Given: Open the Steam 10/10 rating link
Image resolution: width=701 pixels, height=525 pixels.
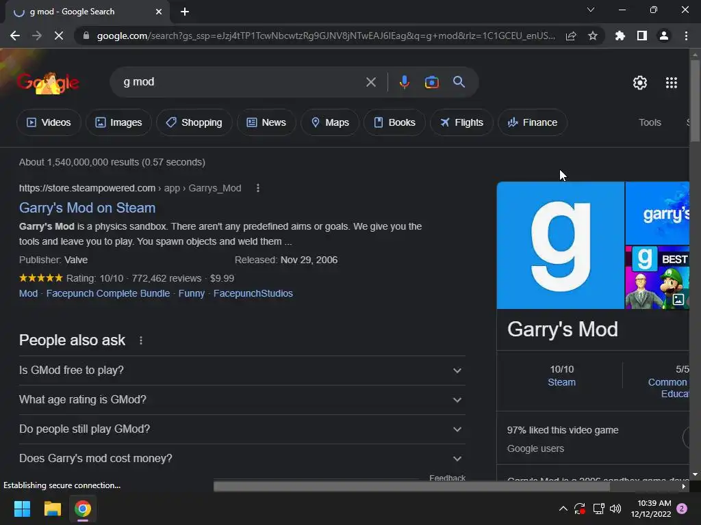Looking at the screenshot, I should pos(561,382).
